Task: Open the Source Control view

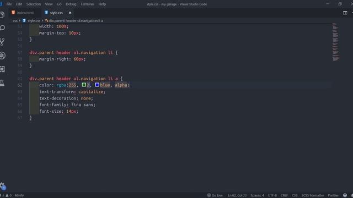Action: (2, 42)
